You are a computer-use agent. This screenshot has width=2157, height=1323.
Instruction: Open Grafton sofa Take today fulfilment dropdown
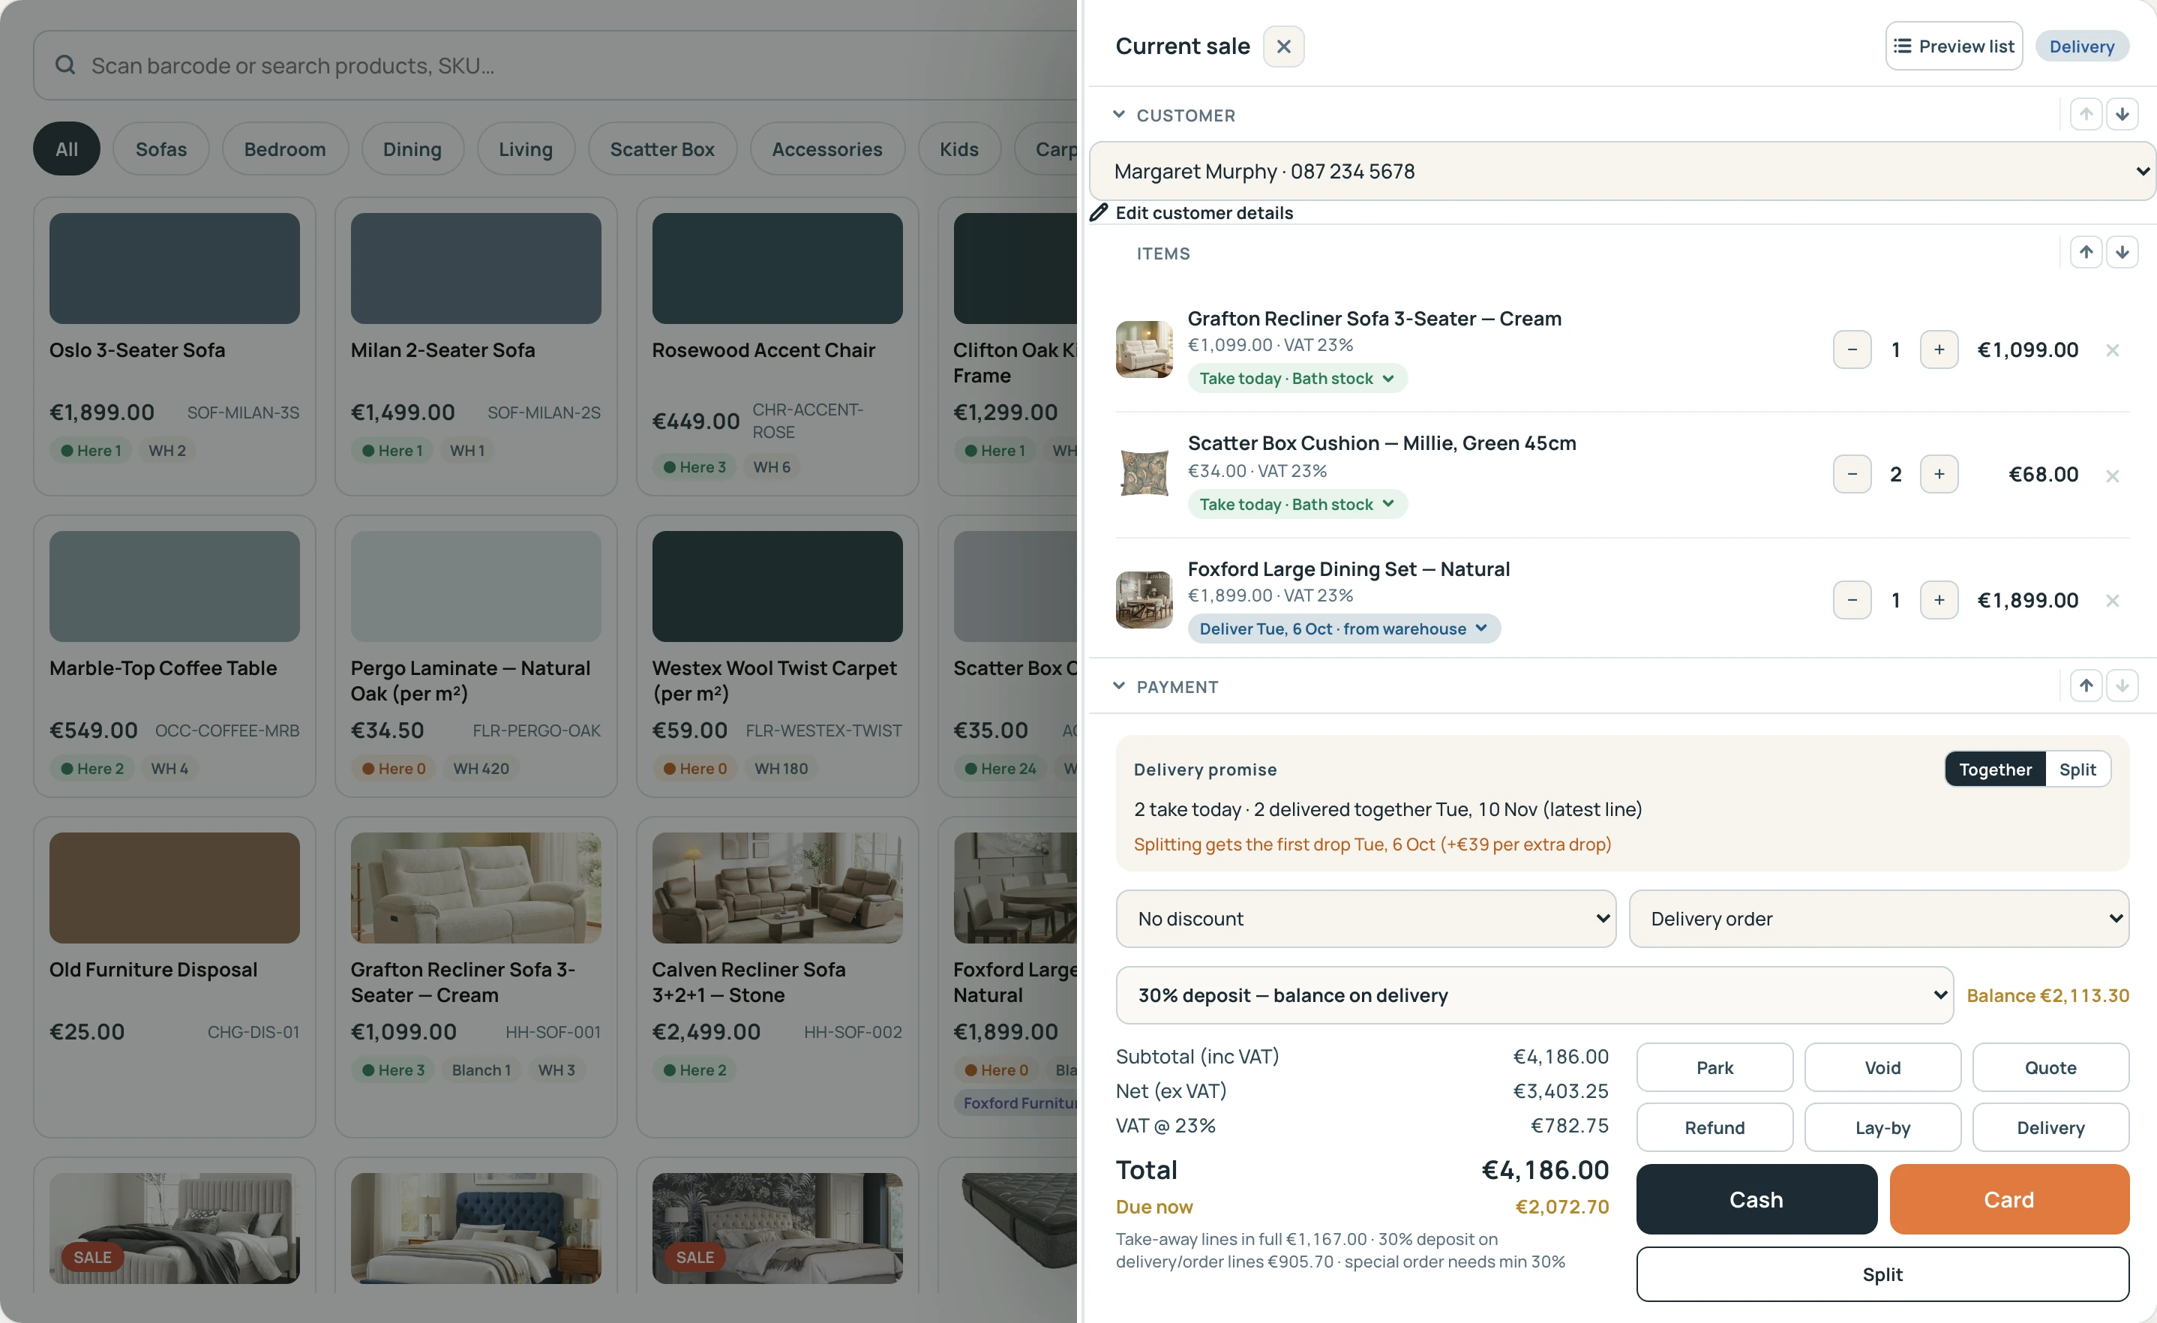tap(1297, 378)
